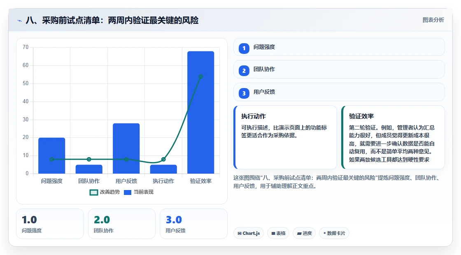Viewport: 461px width, 255px height.
Task: Click the caption paragraph starting 这张图围绕
Action: coord(337,182)
